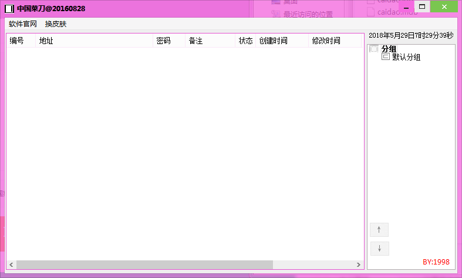Maximize the window
The width and height of the screenshot is (462, 278).
coord(421,6)
